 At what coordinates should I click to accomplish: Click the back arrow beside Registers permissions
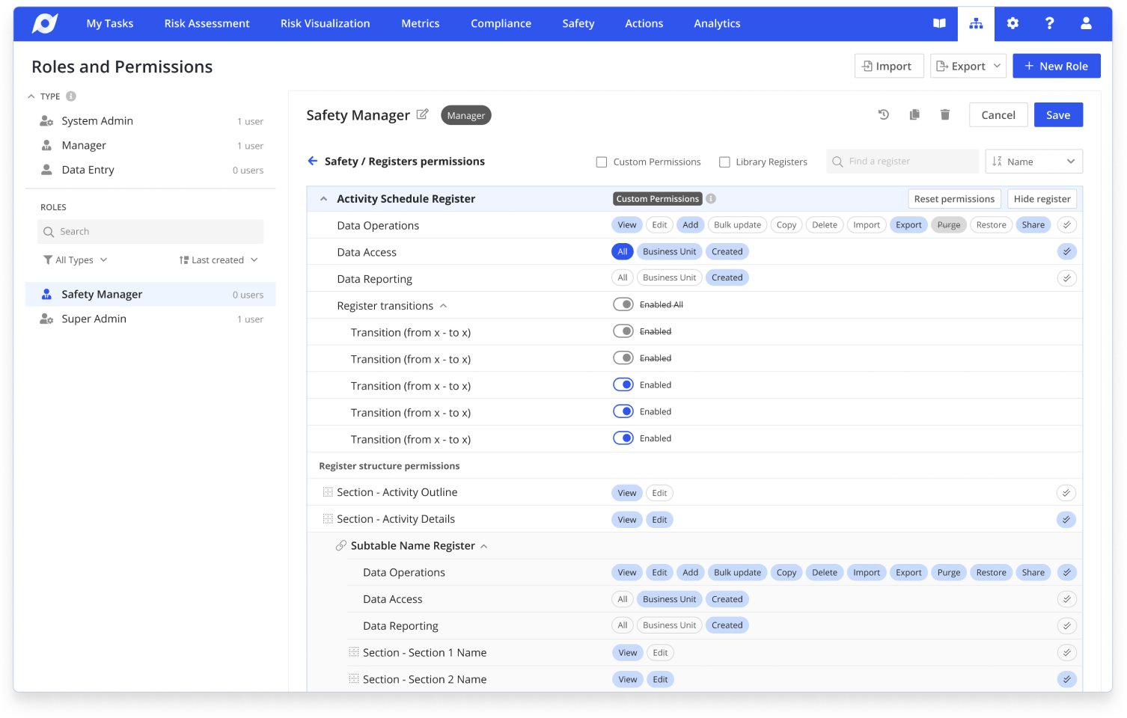[312, 161]
